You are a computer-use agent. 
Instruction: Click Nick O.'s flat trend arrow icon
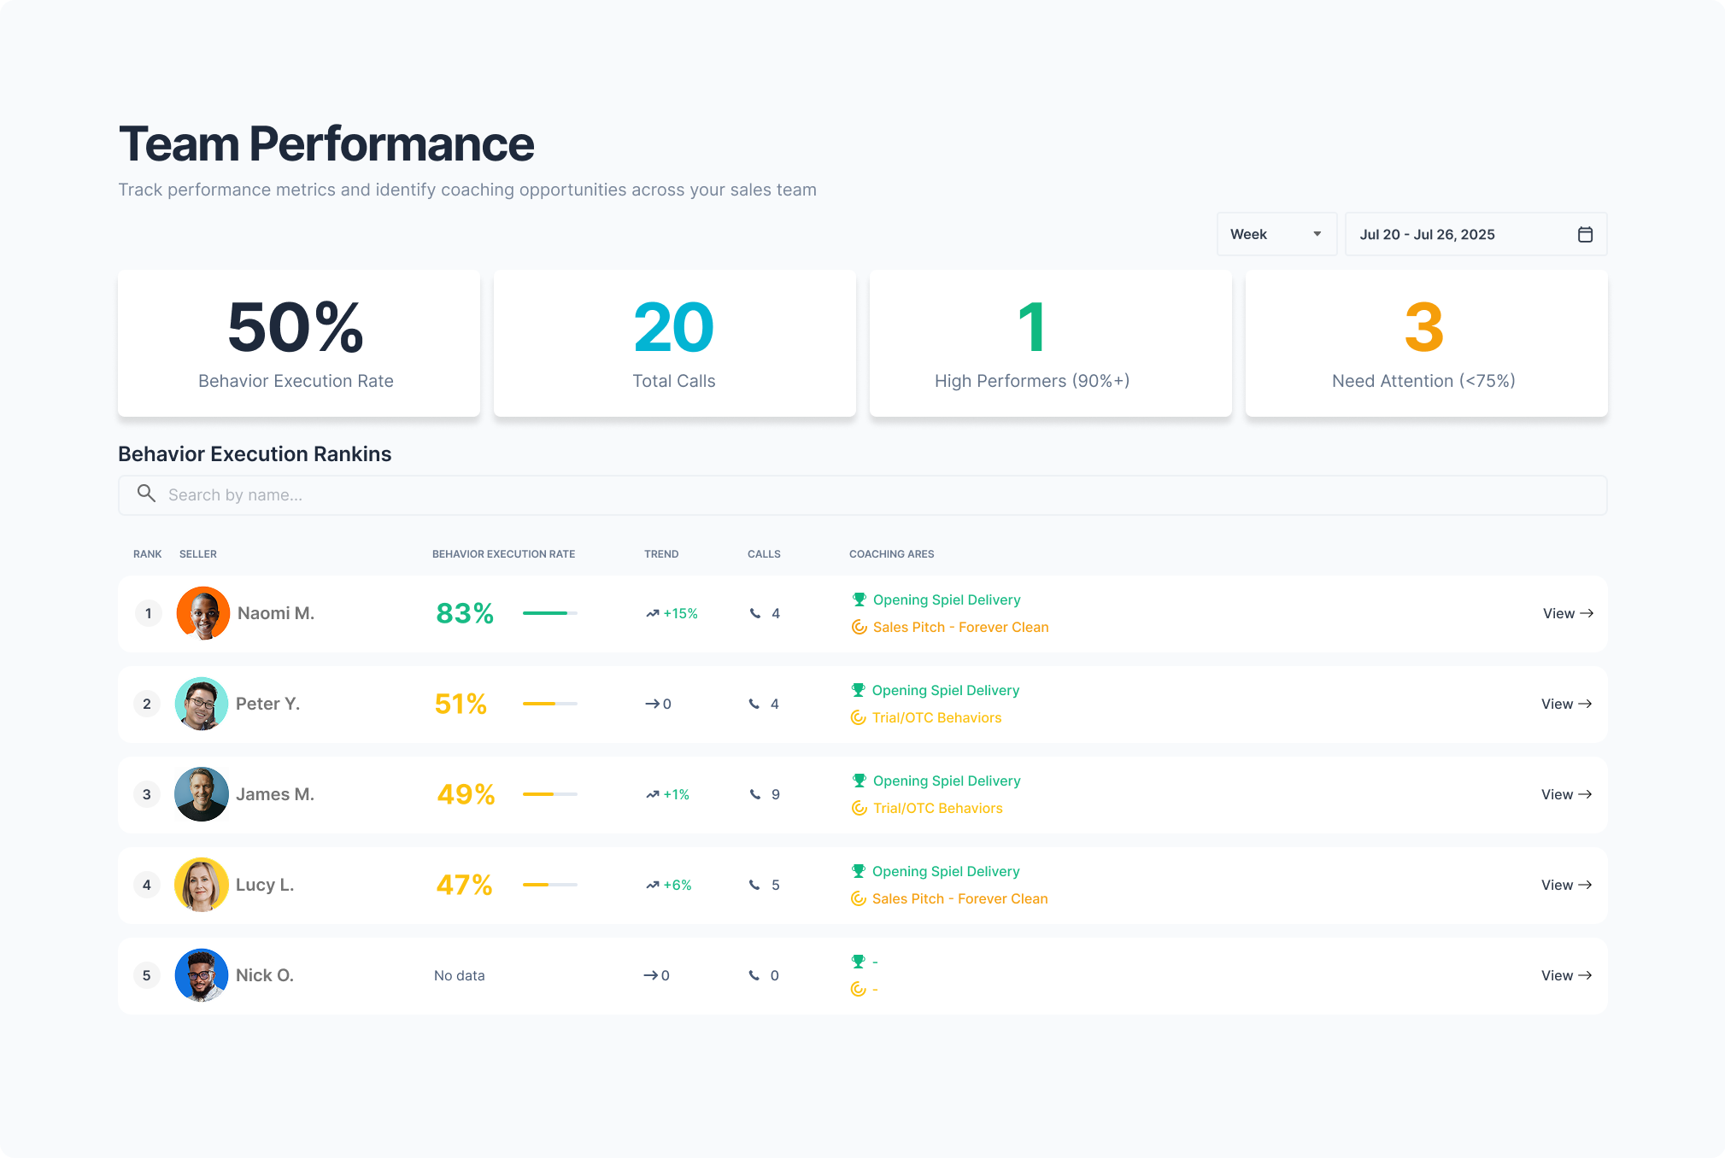650,975
